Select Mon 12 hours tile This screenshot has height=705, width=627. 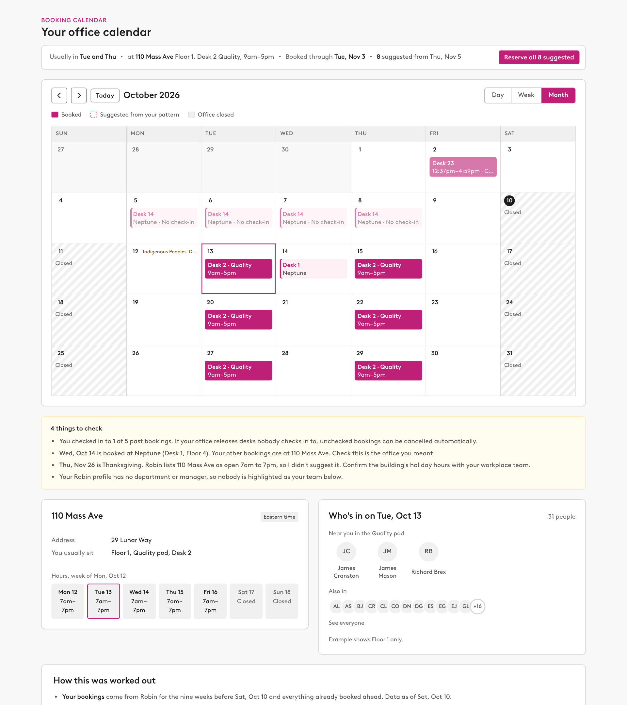[x=68, y=601]
